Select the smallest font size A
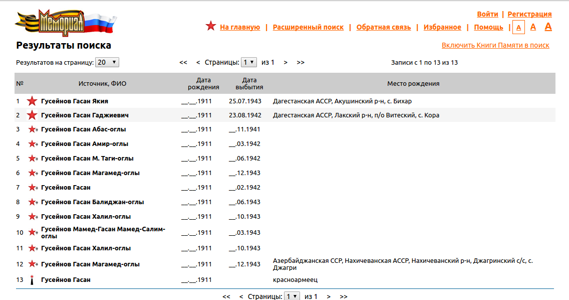 pos(518,27)
